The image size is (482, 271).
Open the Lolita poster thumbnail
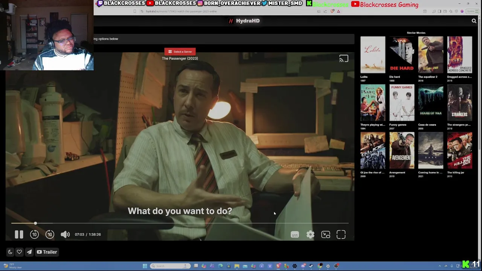coord(373,55)
